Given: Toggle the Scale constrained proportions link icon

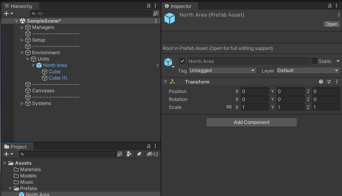Looking at the screenshot, I should [229, 107].
